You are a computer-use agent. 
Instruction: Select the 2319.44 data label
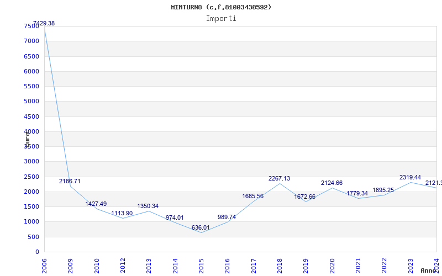410,177
